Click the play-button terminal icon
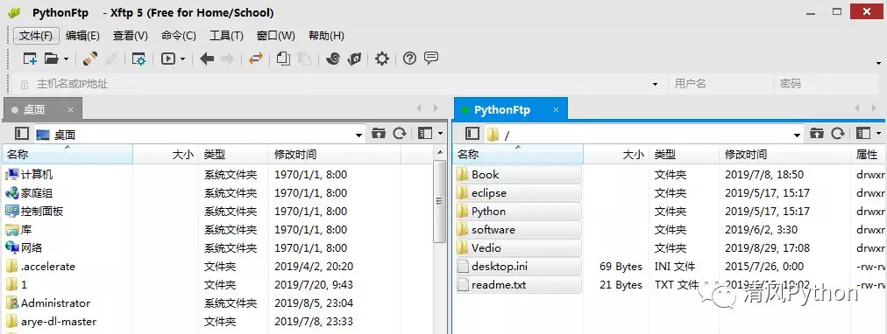887x334 pixels. coord(168,58)
